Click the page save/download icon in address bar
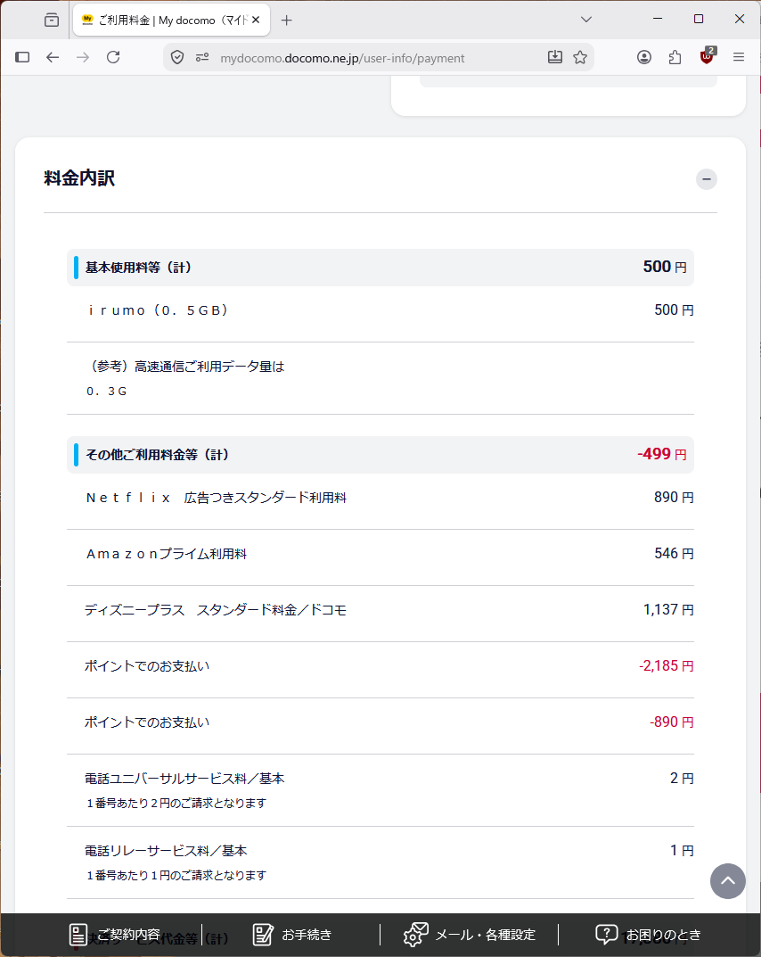Screen dimensions: 761x957 [x=555, y=57]
